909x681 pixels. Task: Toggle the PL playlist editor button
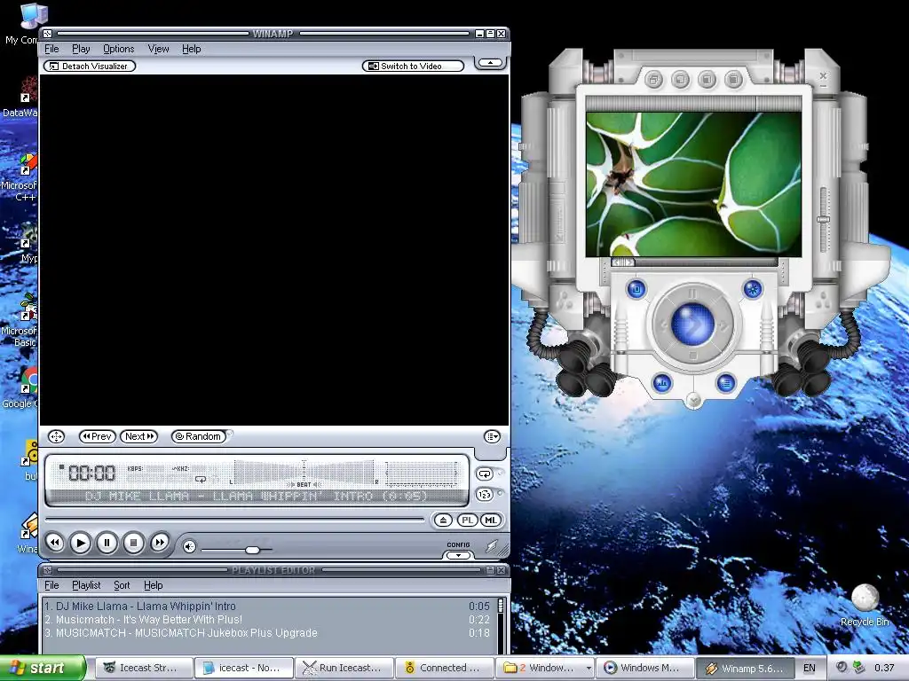pyautogui.click(x=467, y=520)
